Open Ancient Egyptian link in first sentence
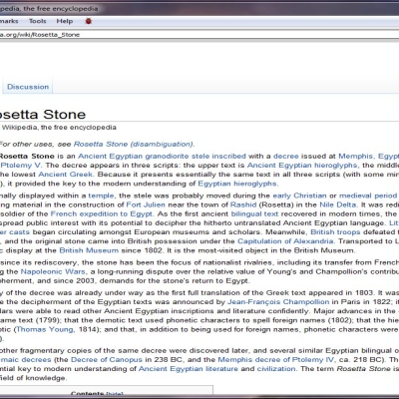This screenshot has height=399, width=399. tap(110, 156)
